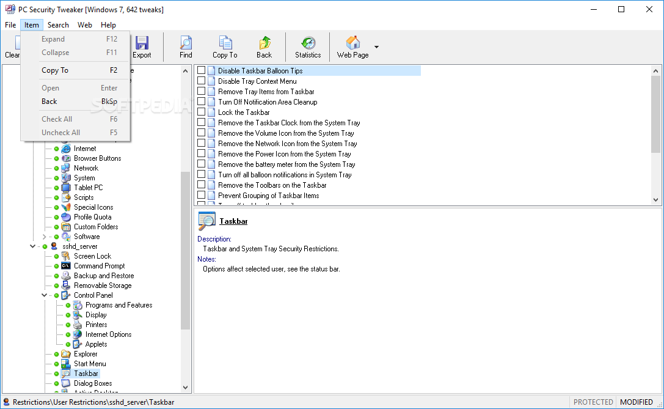
Task: Check Disable Tray Context Menu
Action: tap(202, 81)
